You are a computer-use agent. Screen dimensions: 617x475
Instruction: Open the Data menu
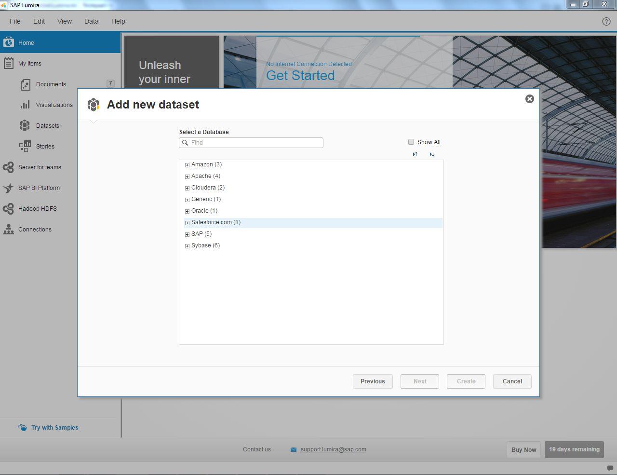92,21
